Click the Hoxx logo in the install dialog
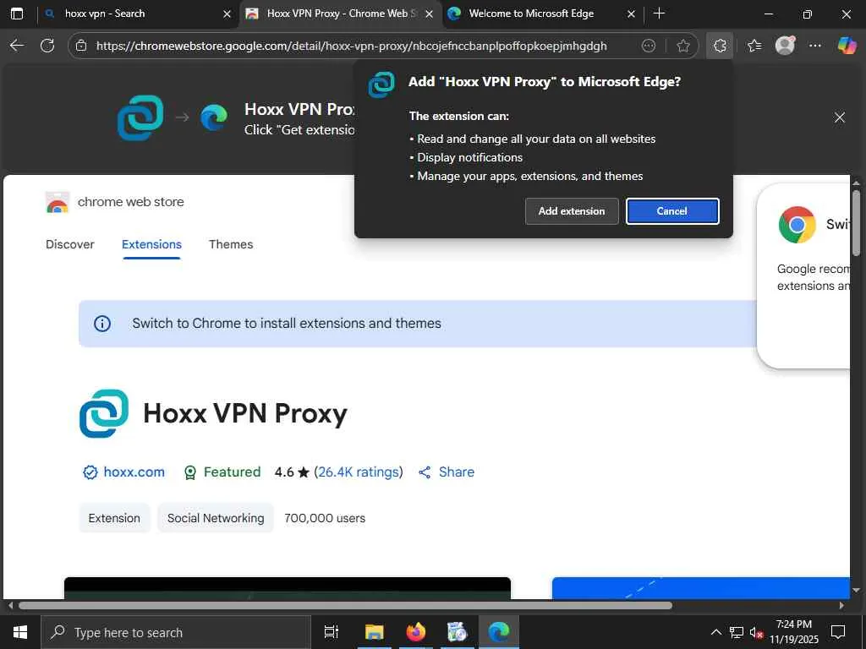This screenshot has width=866, height=649. click(x=381, y=85)
